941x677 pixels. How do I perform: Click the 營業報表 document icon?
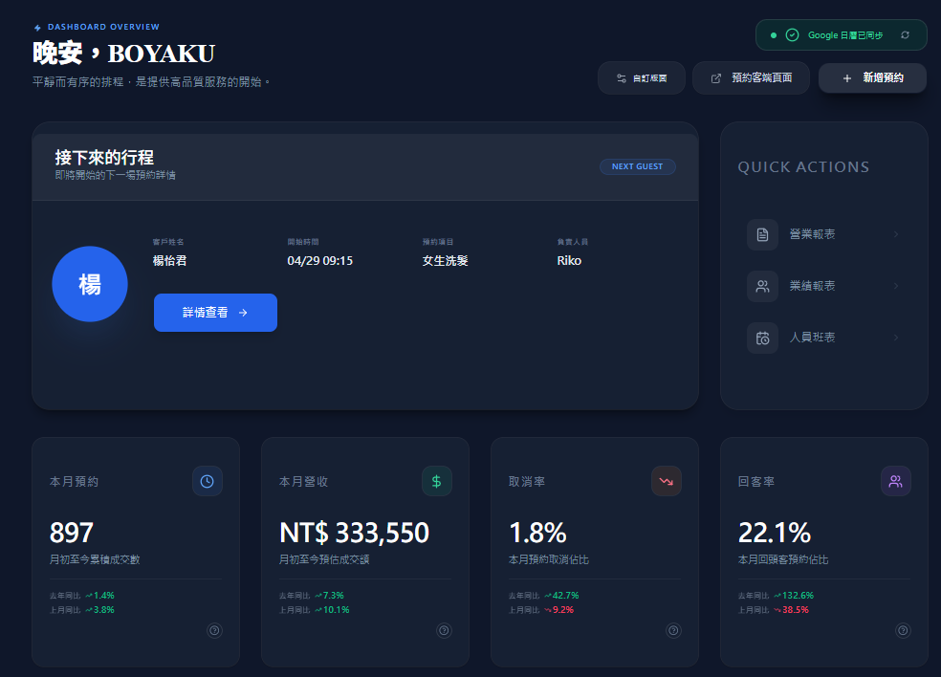click(762, 234)
